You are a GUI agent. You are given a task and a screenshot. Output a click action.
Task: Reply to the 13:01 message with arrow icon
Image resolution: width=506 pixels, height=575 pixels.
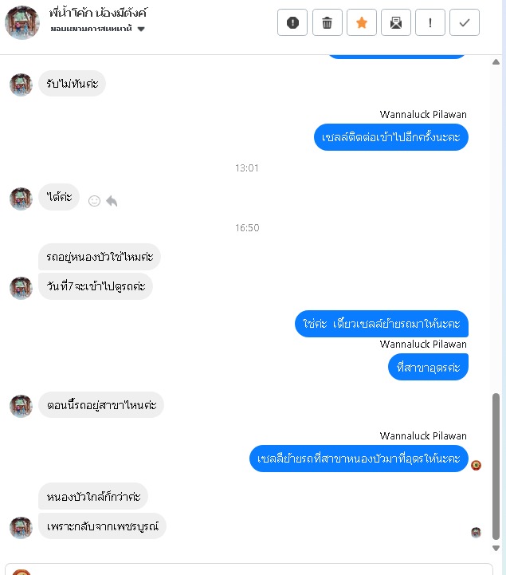[x=112, y=201]
